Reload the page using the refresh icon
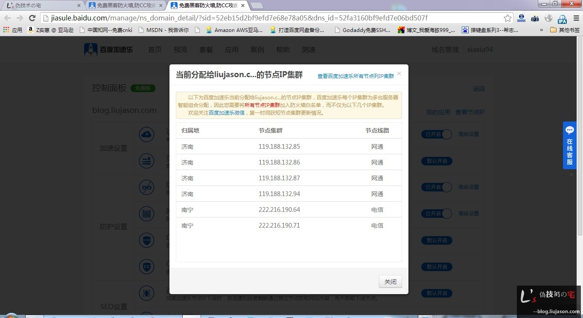583x318 pixels. tap(32, 18)
